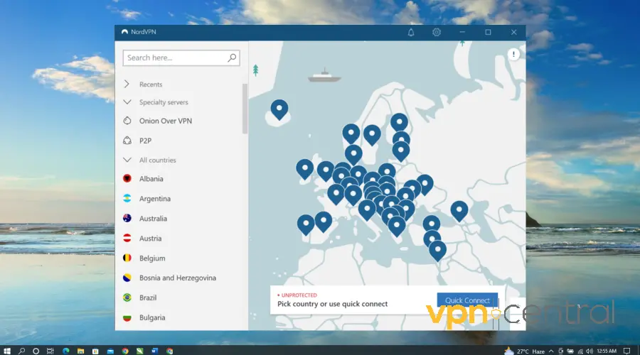Image resolution: width=640 pixels, height=355 pixels.
Task: Open Windows taskbar search
Action: [21, 351]
